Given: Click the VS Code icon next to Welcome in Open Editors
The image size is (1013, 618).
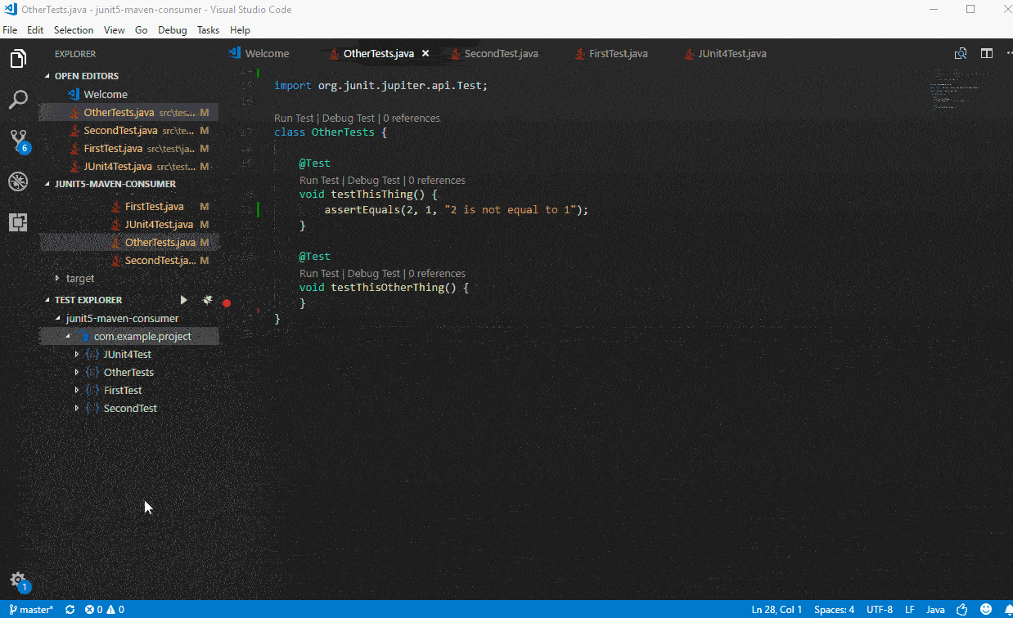Looking at the screenshot, I should tap(73, 94).
